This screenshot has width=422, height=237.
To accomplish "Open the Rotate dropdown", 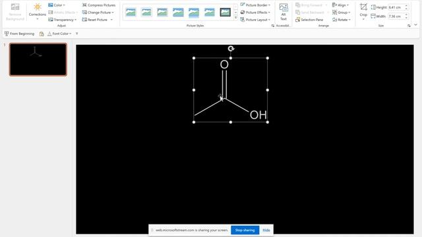I will click(x=342, y=20).
